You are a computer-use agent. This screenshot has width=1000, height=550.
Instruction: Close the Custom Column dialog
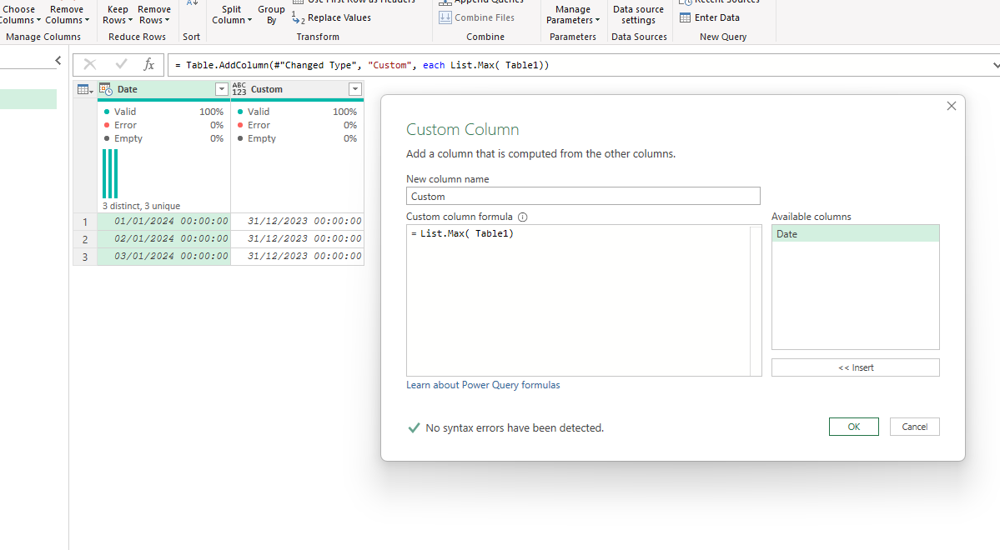(x=952, y=106)
